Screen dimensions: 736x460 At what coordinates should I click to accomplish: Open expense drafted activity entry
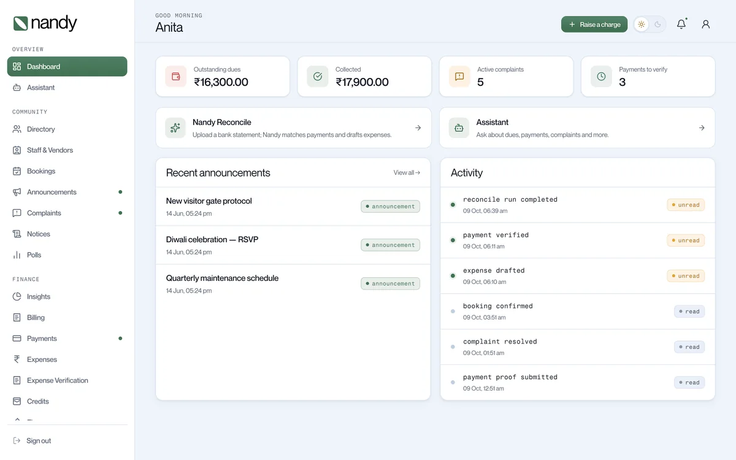pos(578,276)
